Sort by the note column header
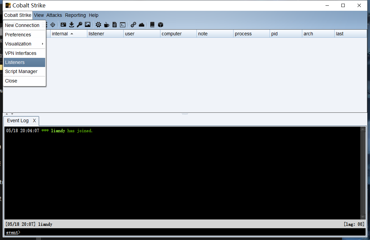The width and height of the screenshot is (370, 240). pyautogui.click(x=215, y=34)
